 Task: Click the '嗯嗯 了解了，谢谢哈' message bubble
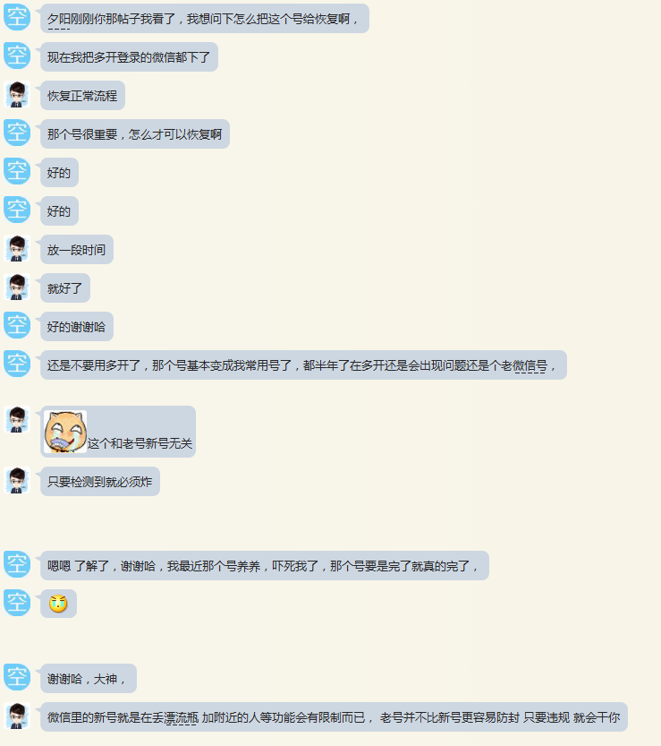click(265, 566)
